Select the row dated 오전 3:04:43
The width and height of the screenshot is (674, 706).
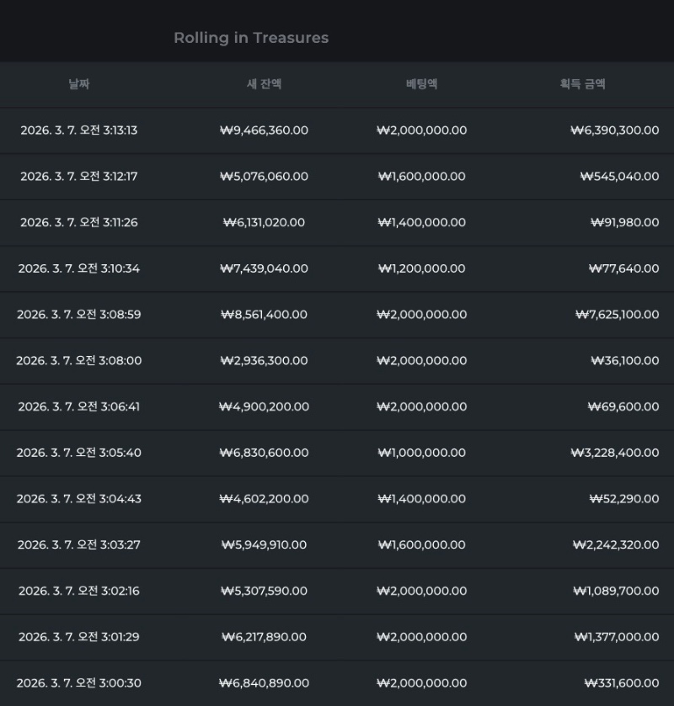(79, 499)
